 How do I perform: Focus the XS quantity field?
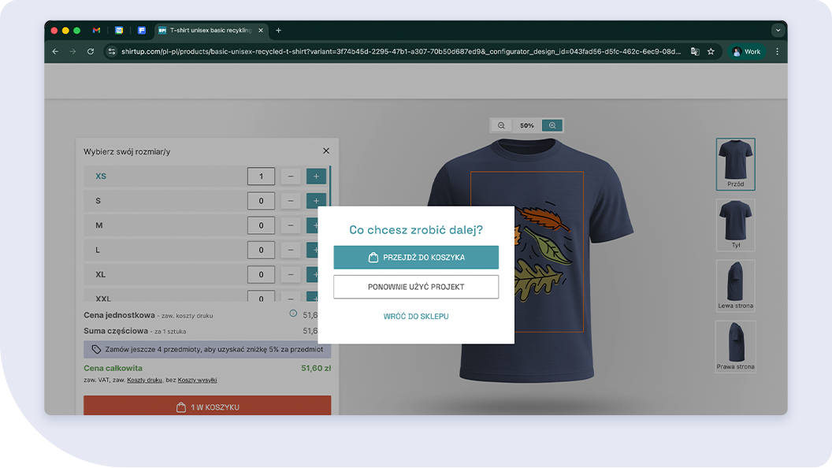261,176
